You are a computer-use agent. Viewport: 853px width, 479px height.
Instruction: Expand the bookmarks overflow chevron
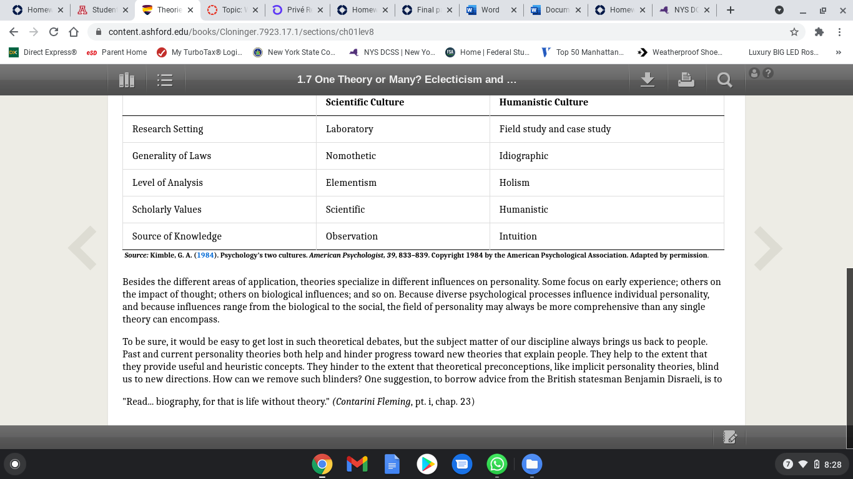coord(839,52)
